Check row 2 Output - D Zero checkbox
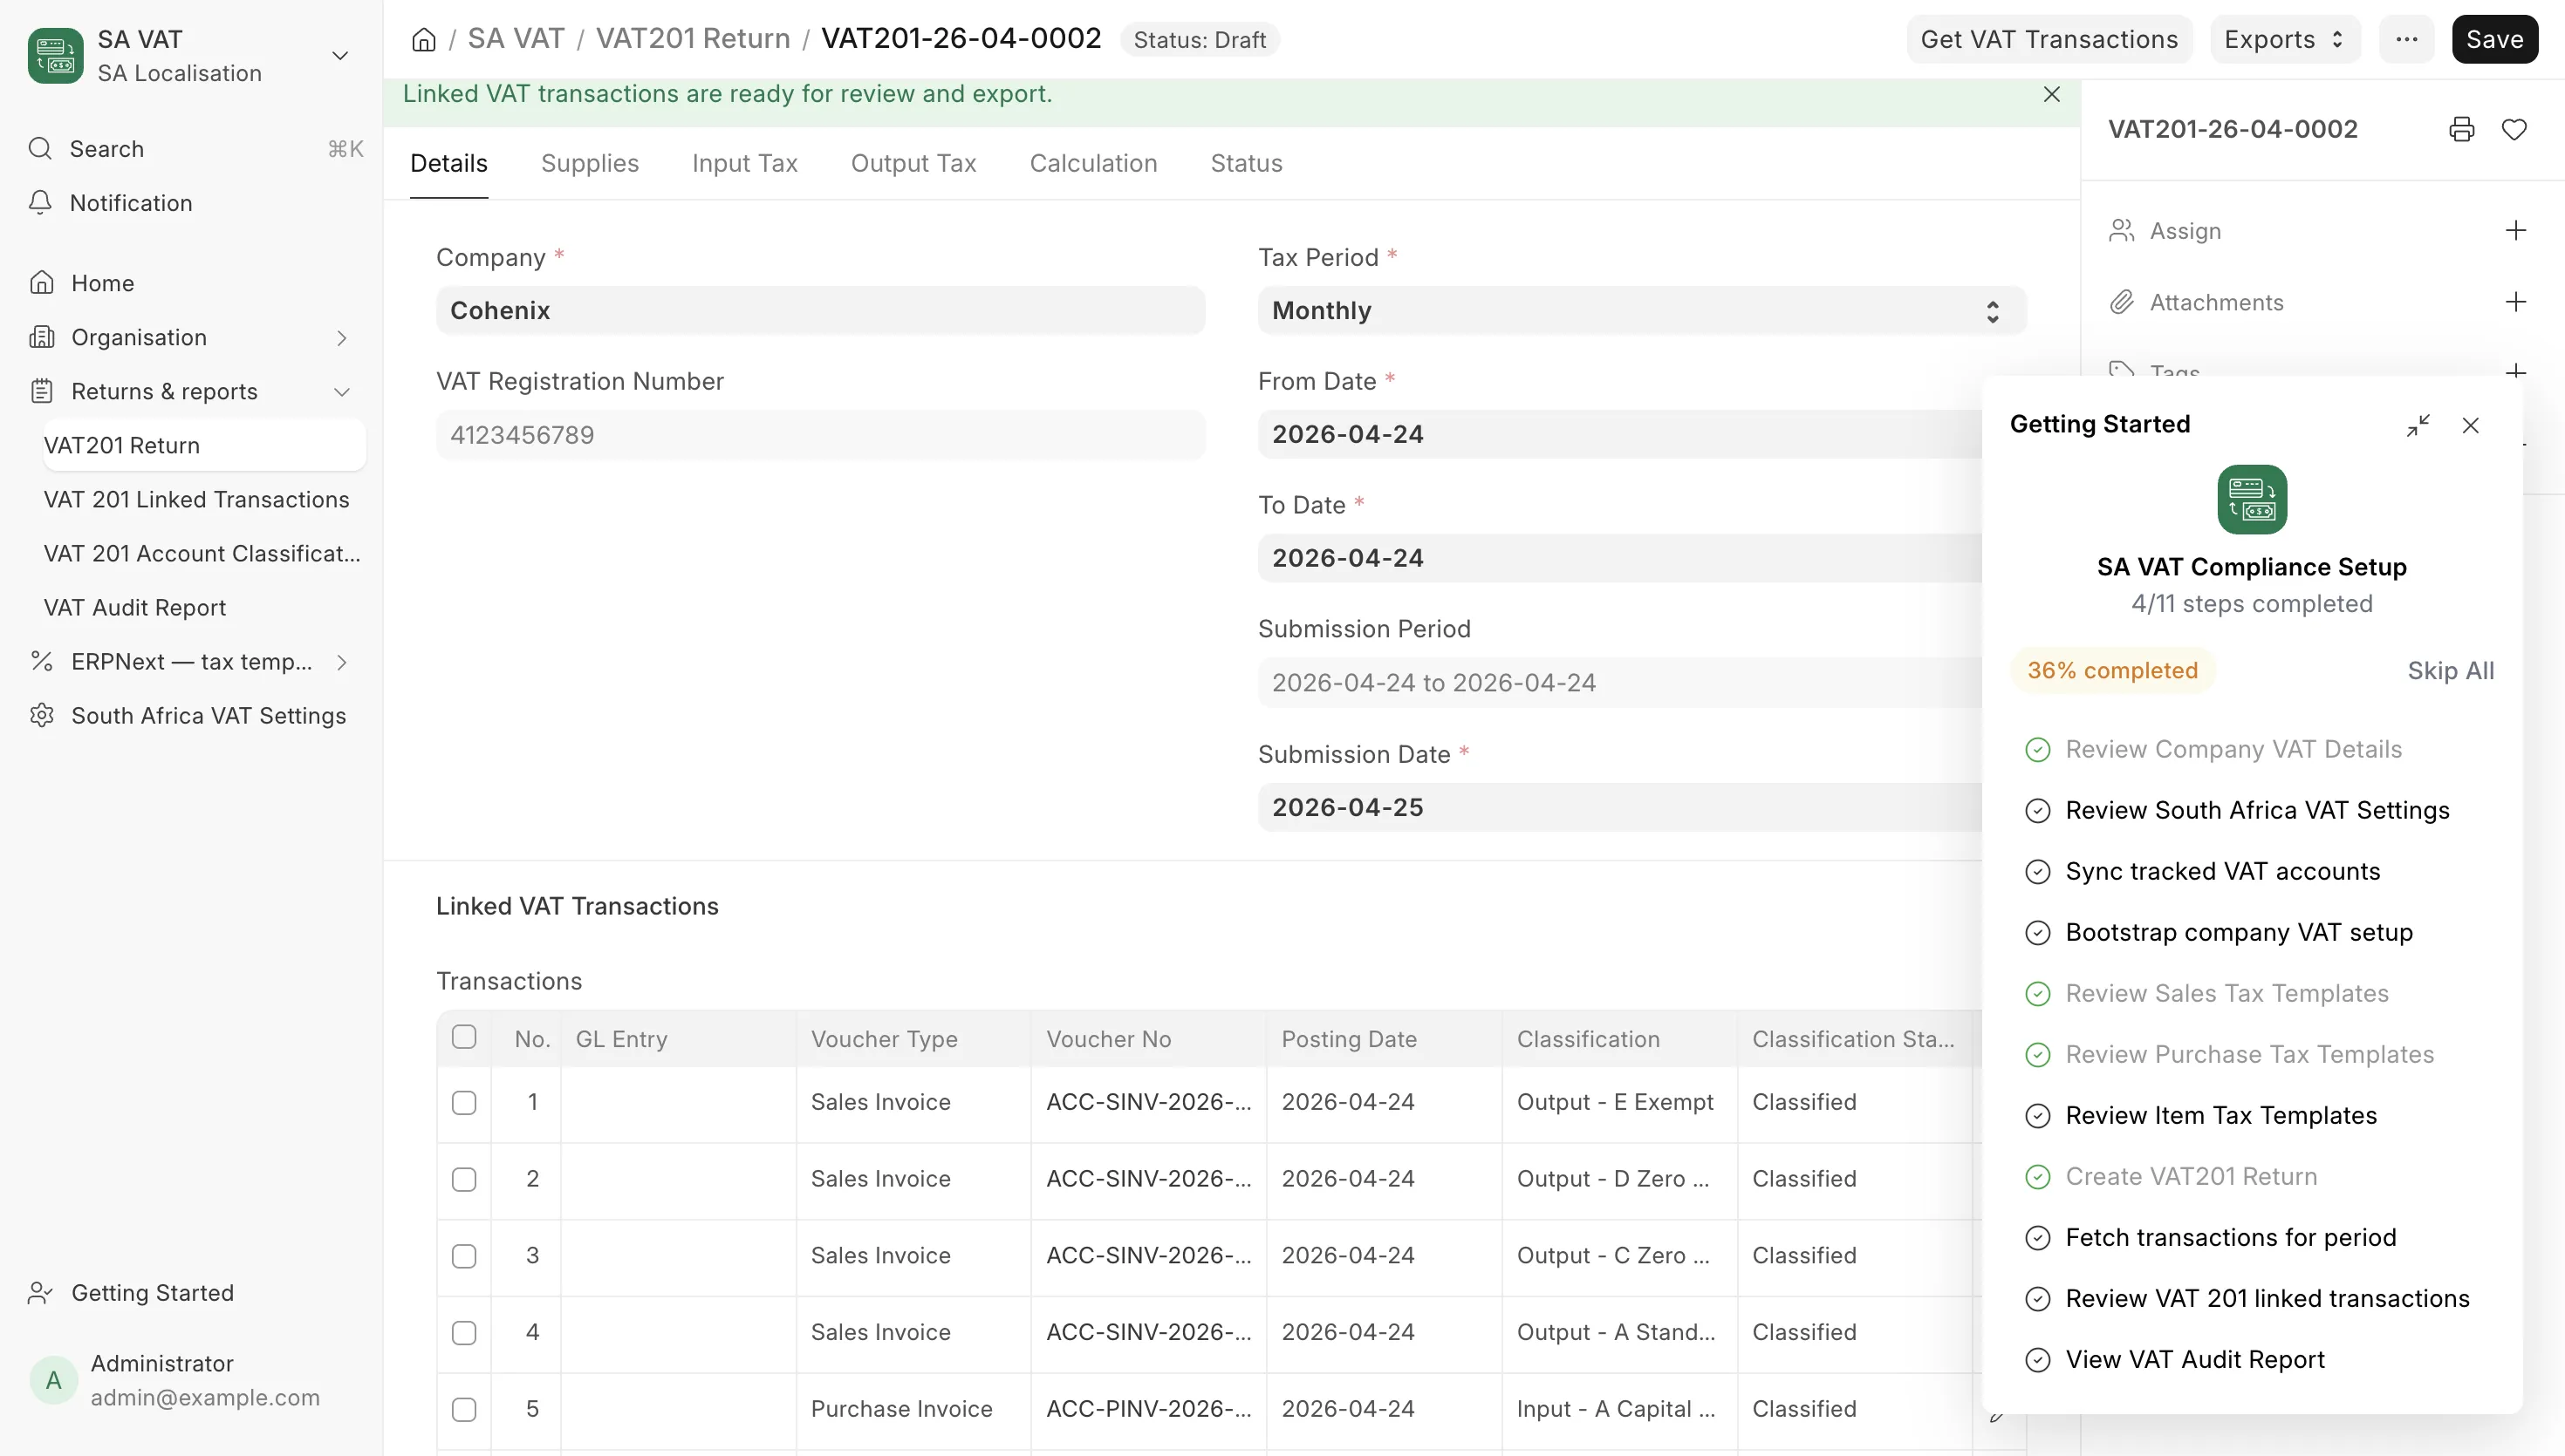The height and width of the screenshot is (1456, 2565). point(464,1180)
